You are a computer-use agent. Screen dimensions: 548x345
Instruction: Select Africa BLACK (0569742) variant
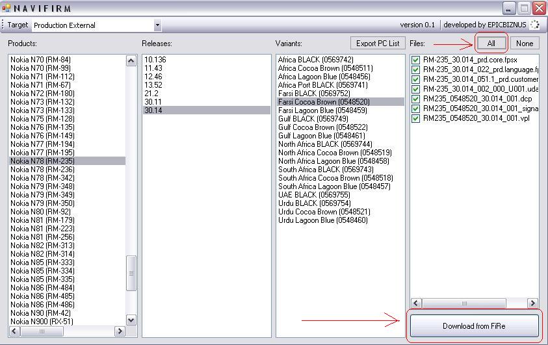click(341, 60)
